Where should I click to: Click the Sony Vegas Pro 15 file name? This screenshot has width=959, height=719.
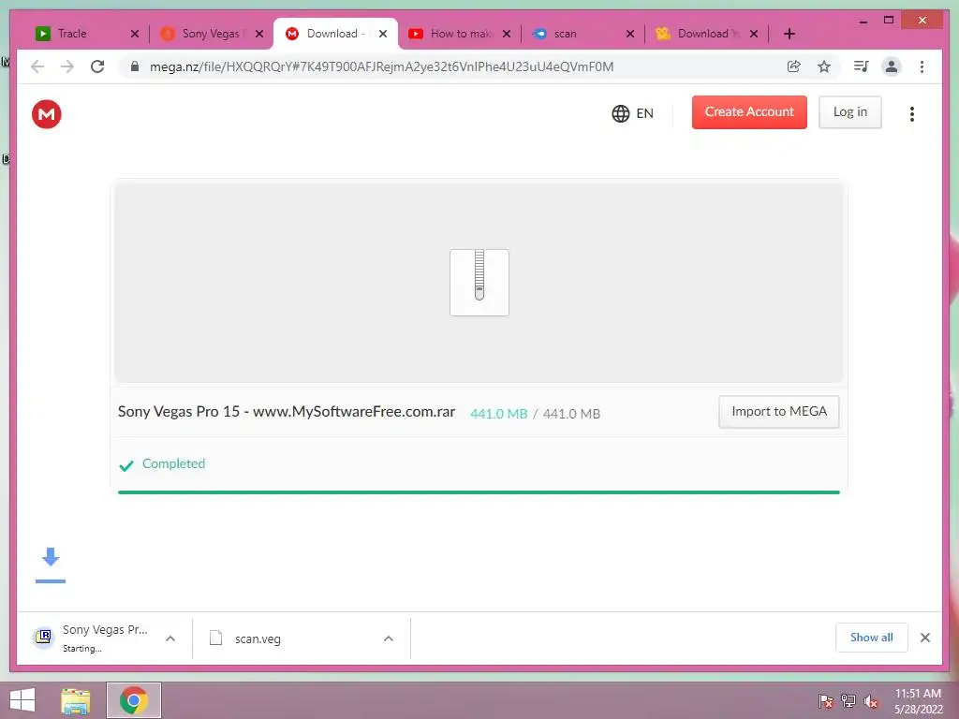click(x=287, y=412)
